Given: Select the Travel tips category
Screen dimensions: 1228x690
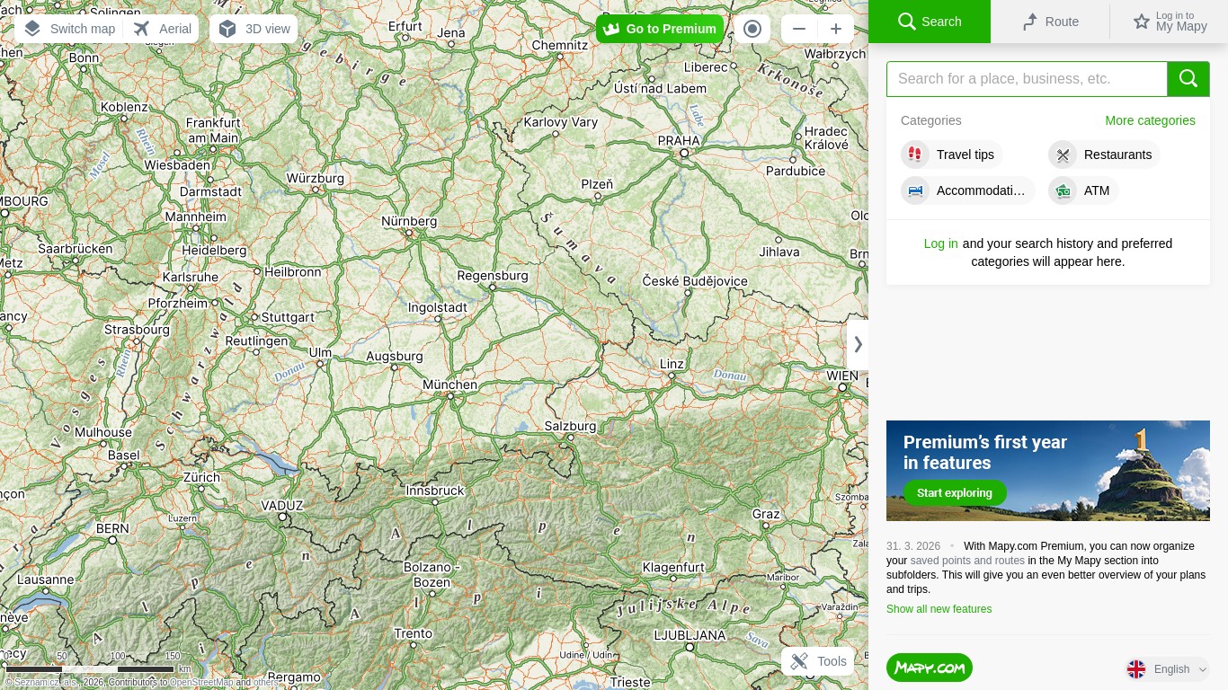Looking at the screenshot, I should pos(952,155).
